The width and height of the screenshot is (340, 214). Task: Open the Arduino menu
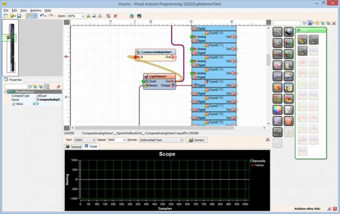pyautogui.click(x=35, y=10)
